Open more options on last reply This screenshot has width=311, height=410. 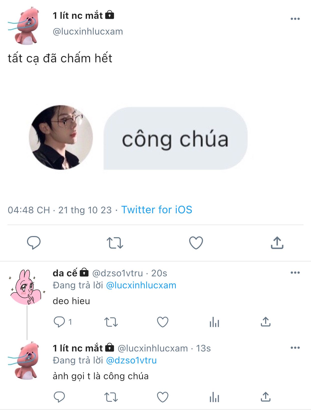[295, 348]
